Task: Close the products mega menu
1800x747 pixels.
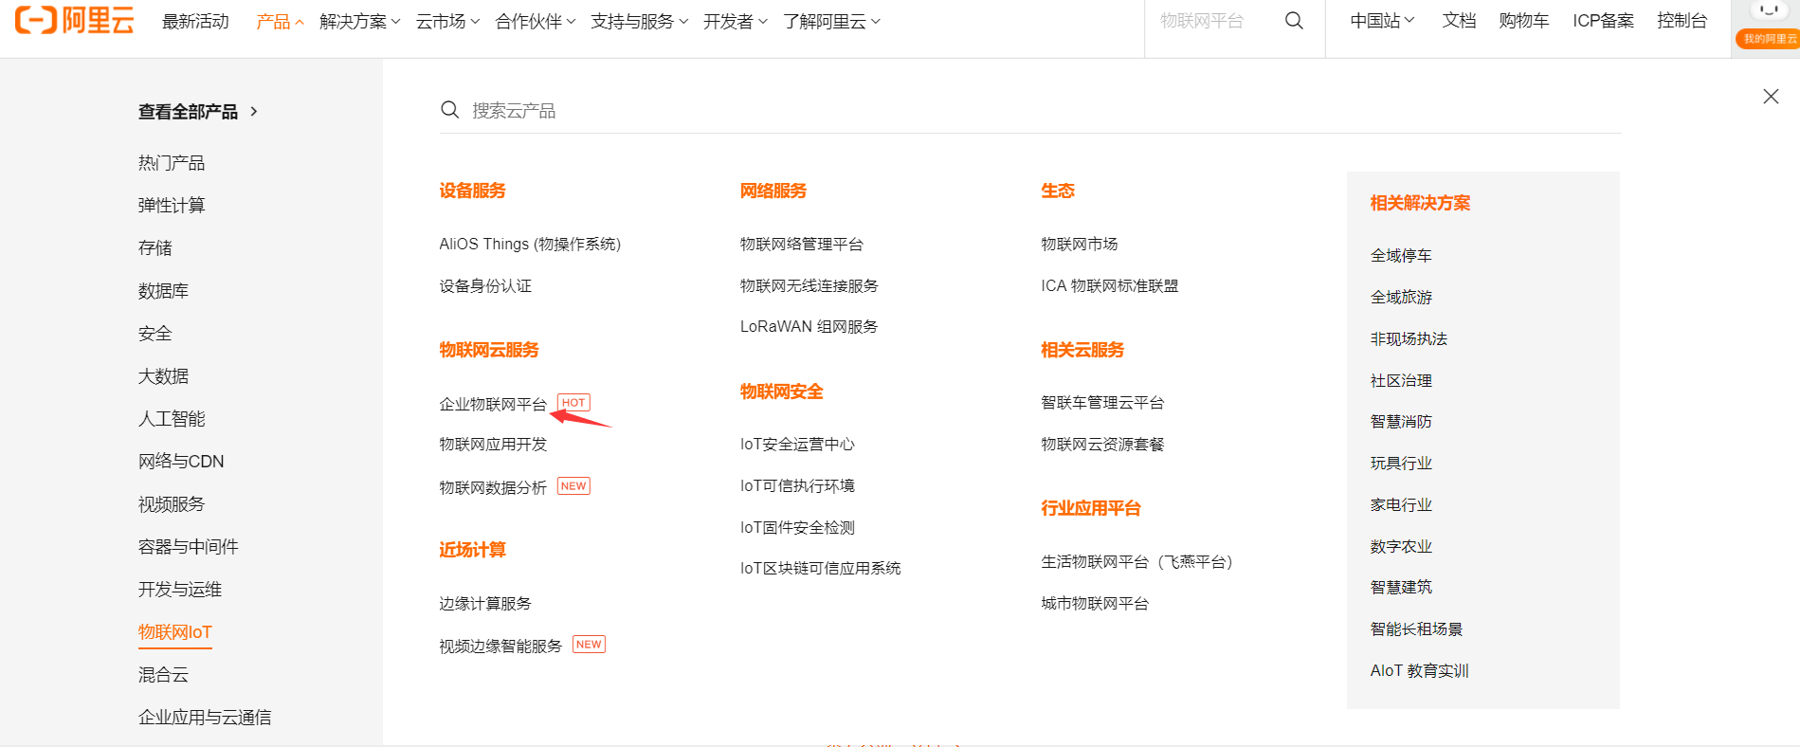Action: [x=1771, y=97]
